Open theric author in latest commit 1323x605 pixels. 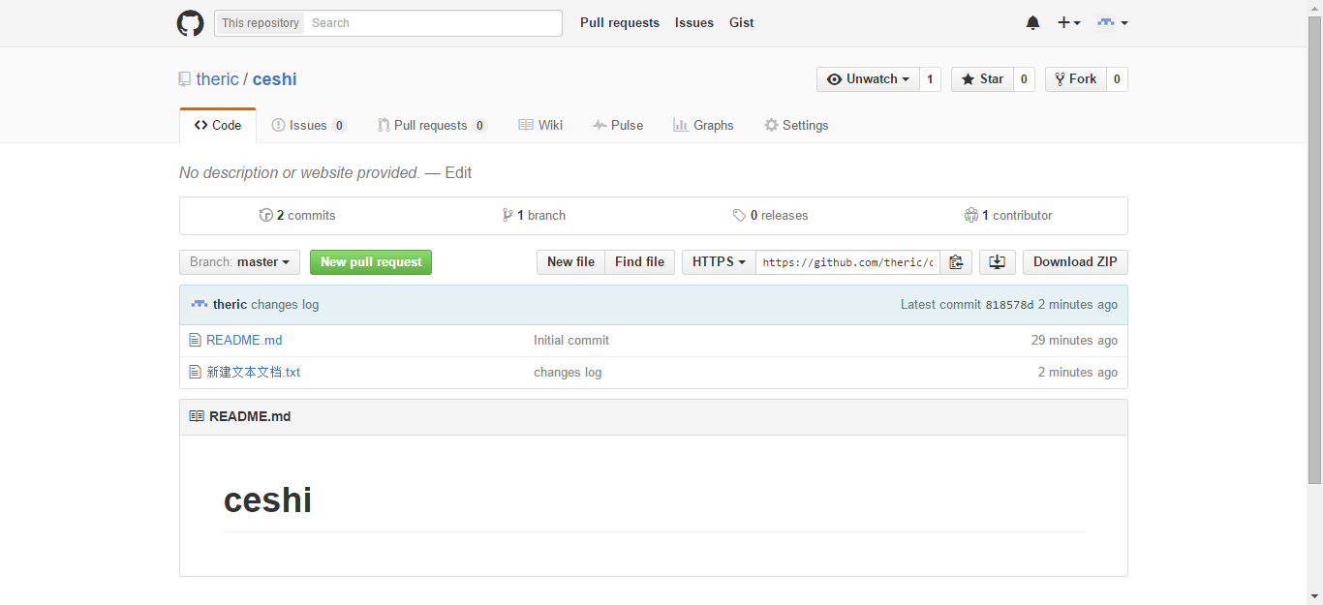click(x=230, y=304)
